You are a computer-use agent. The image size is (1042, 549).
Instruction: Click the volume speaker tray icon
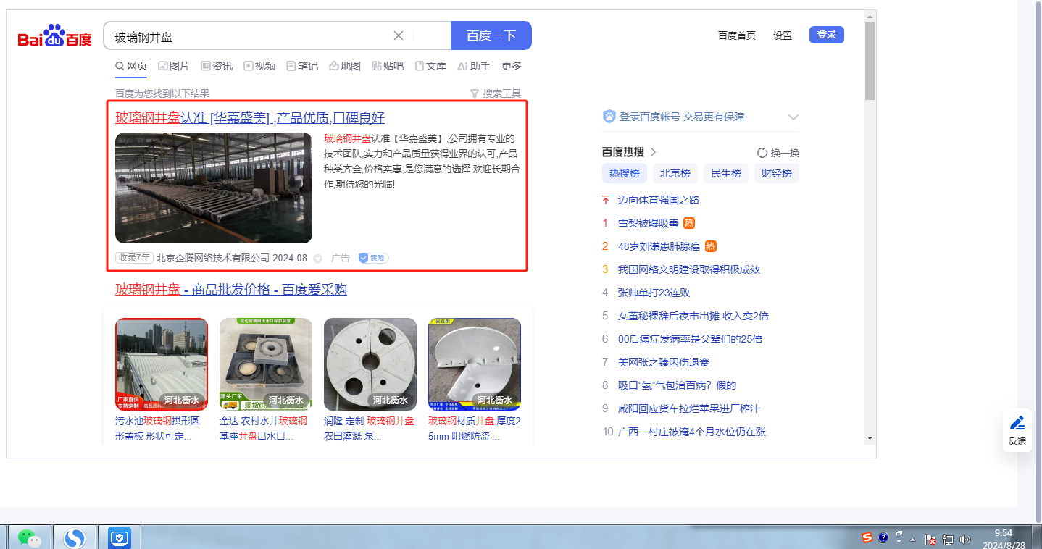click(964, 540)
